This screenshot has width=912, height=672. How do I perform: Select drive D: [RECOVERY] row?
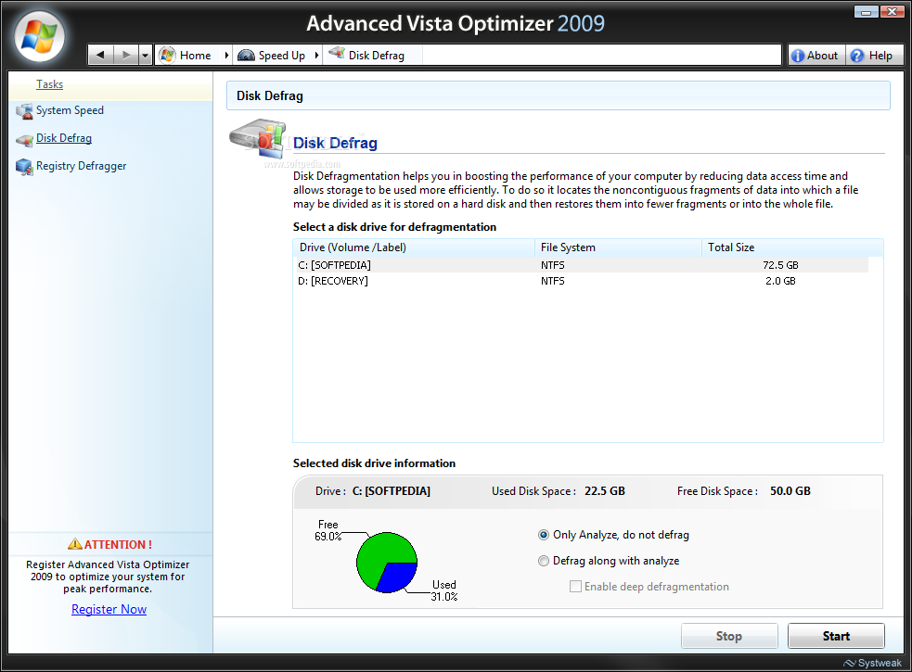581,281
